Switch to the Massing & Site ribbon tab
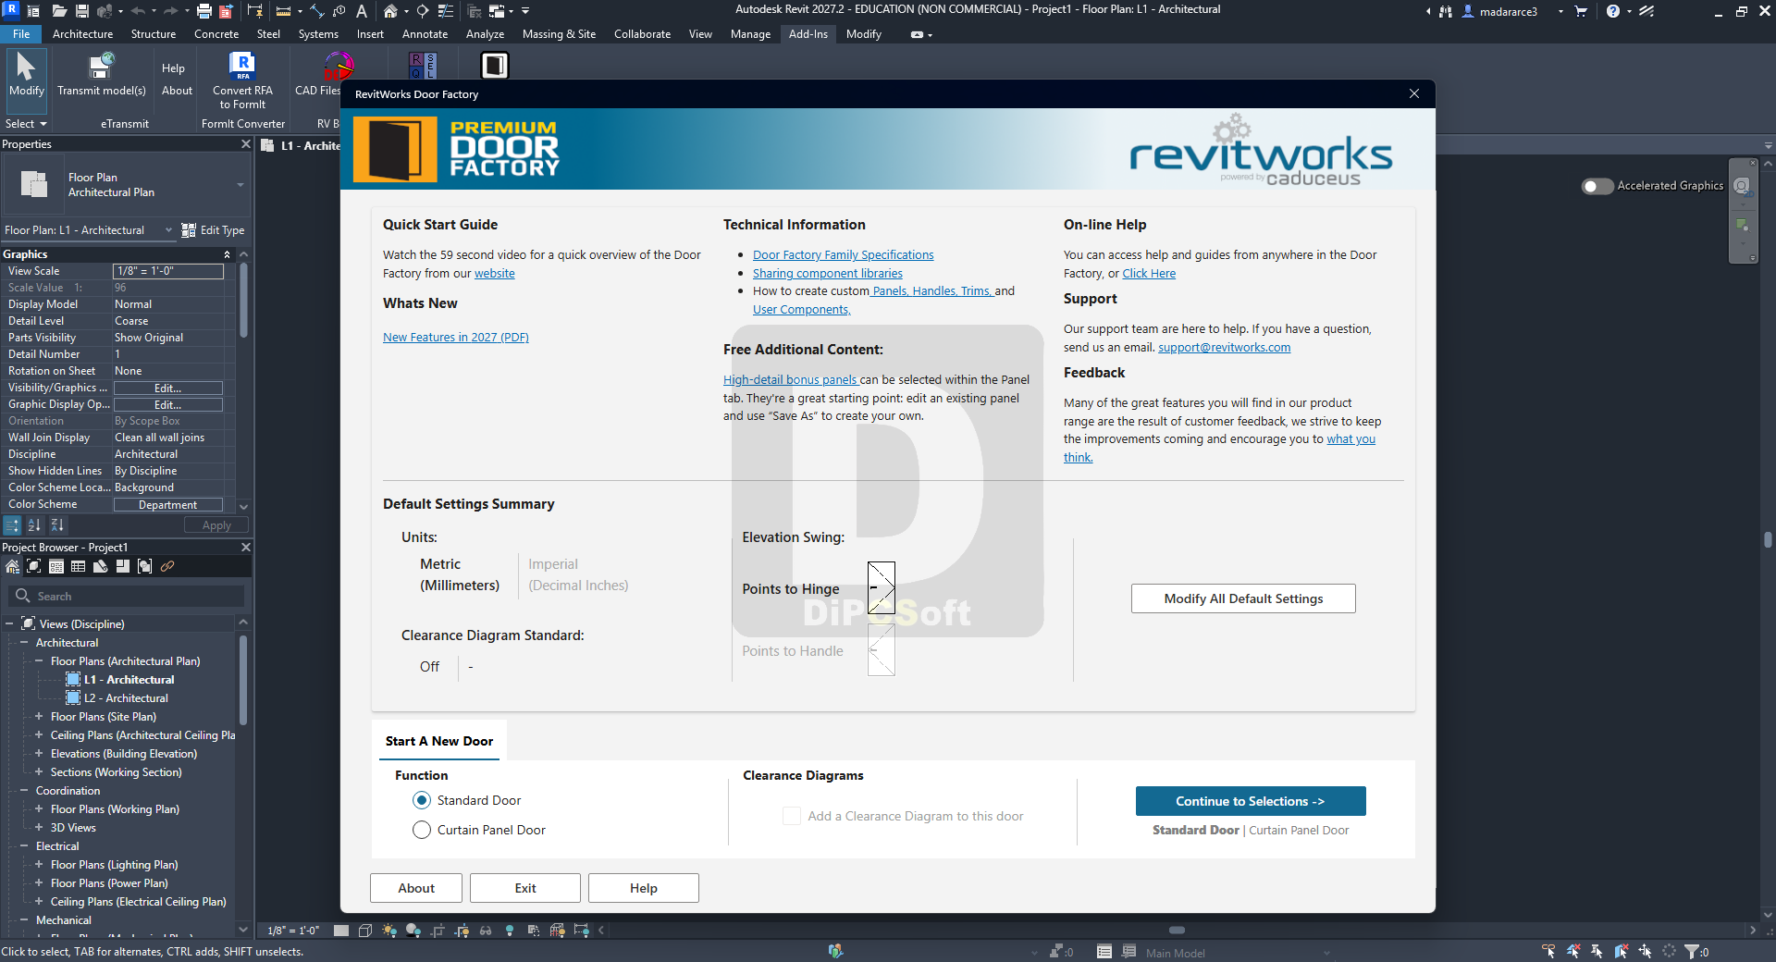Viewport: 1776px width, 962px height. [x=559, y=34]
